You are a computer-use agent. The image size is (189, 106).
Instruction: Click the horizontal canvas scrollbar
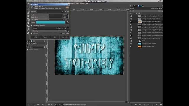pyautogui.click(x=87, y=102)
